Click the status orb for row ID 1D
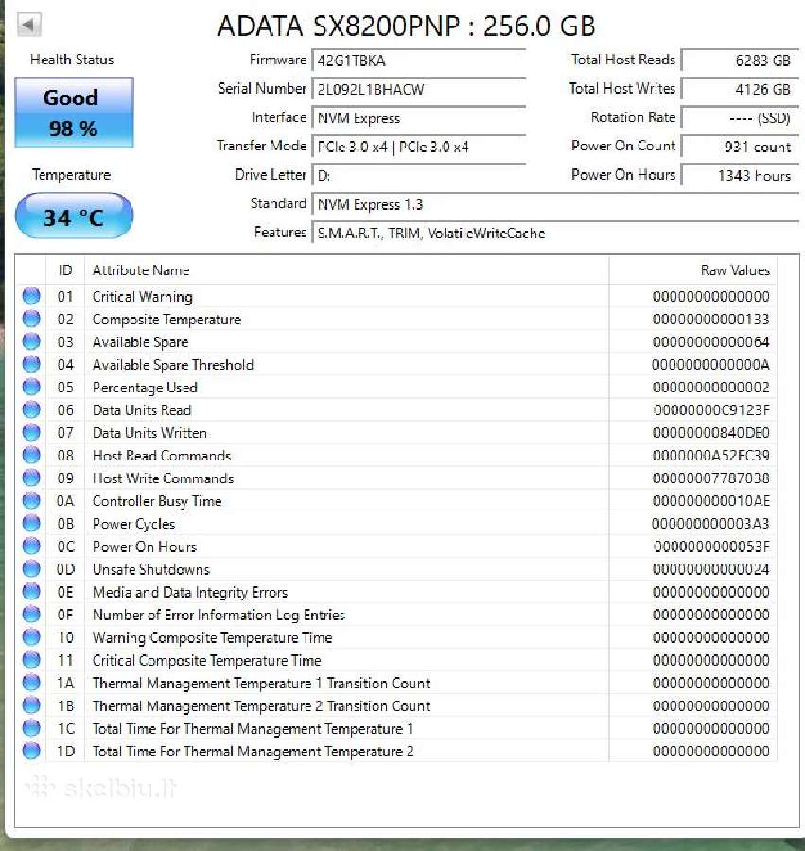The width and height of the screenshot is (805, 851). click(31, 751)
